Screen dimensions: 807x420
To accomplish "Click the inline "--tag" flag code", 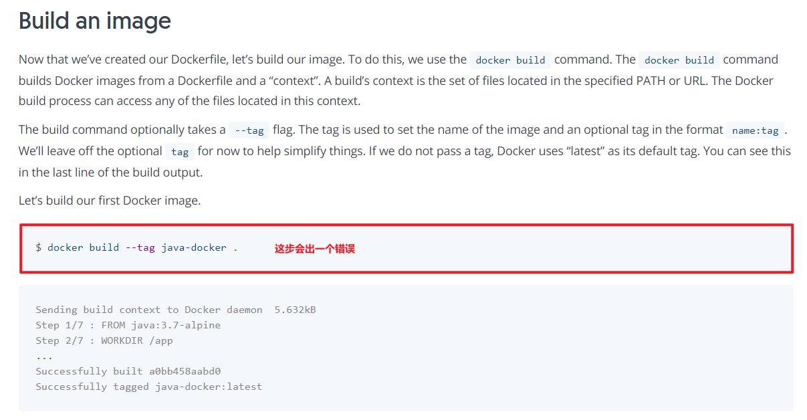I will (249, 130).
